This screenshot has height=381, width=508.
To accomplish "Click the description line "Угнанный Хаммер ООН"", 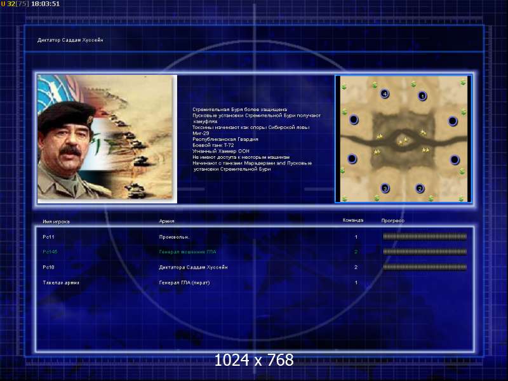I will (x=221, y=151).
